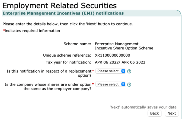The image size is (184, 122).
Task: Click the 'Scheme name:' label
Action: pos(77,44)
